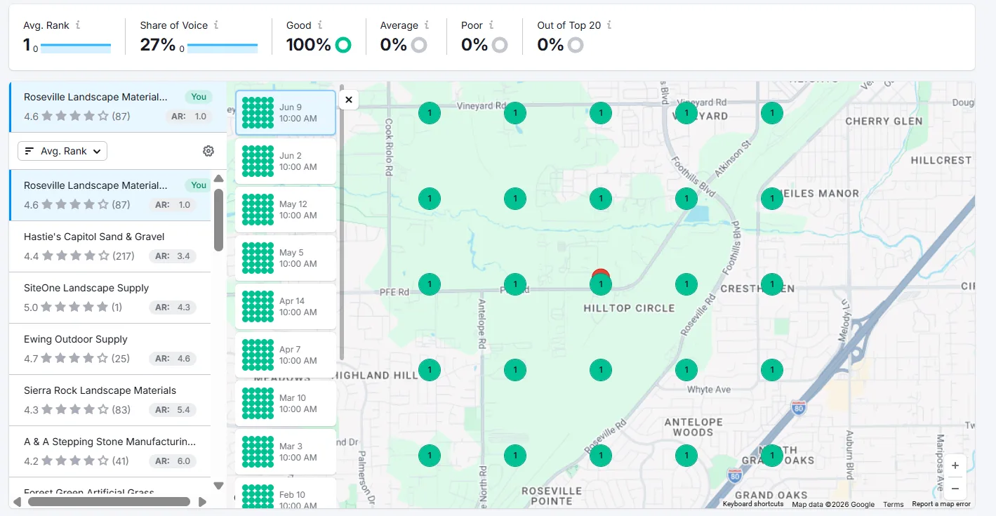Close the scan history panel with X

[x=349, y=100]
